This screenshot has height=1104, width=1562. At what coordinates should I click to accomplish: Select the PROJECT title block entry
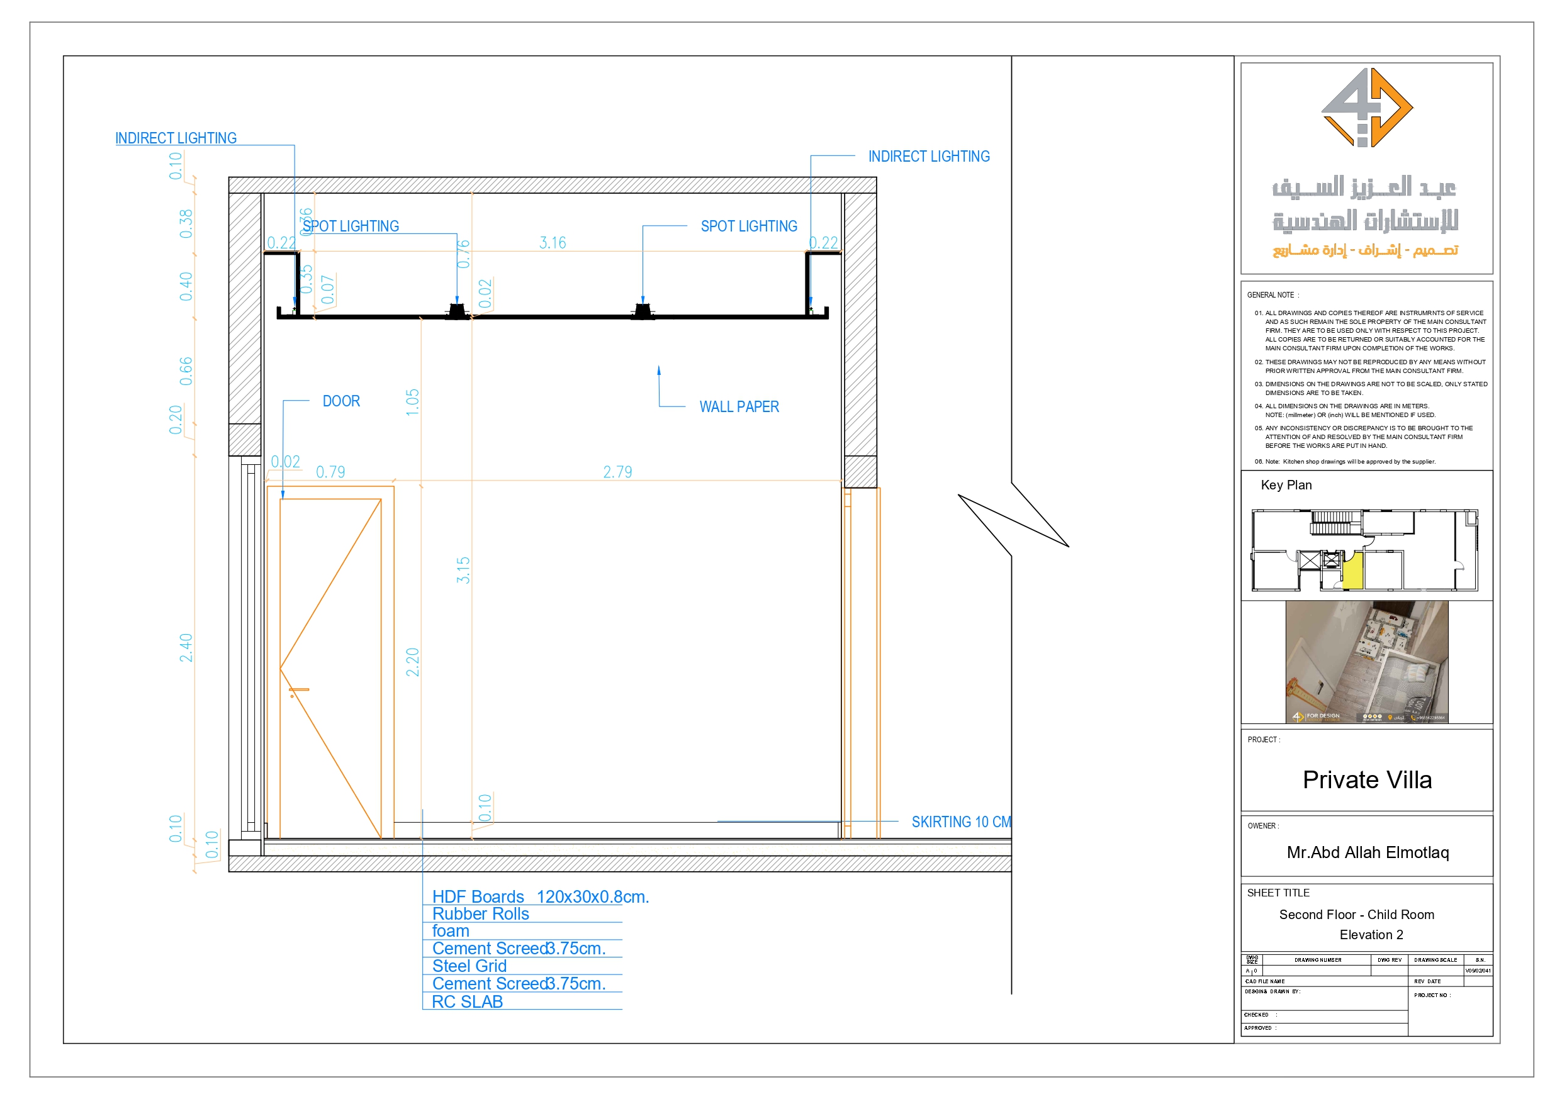pos(1369,779)
